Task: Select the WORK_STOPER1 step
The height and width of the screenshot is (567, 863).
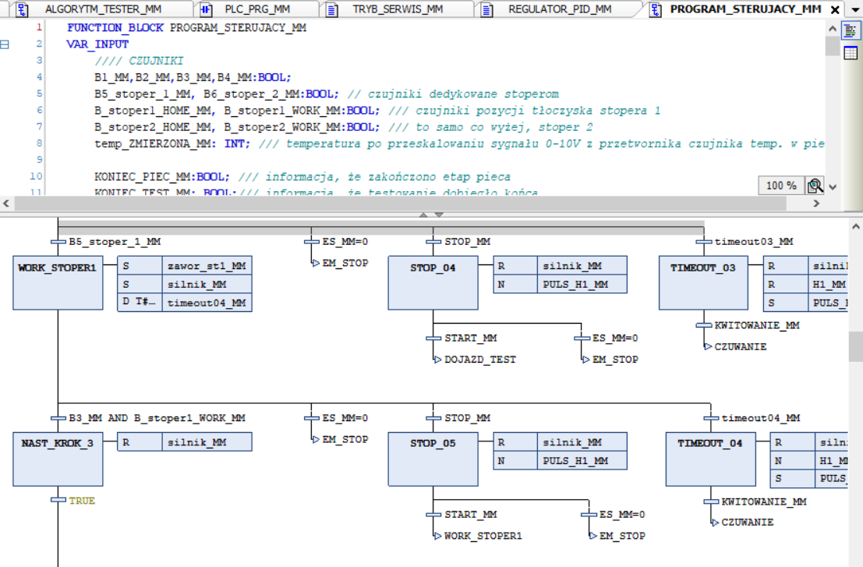Action: pos(58,283)
